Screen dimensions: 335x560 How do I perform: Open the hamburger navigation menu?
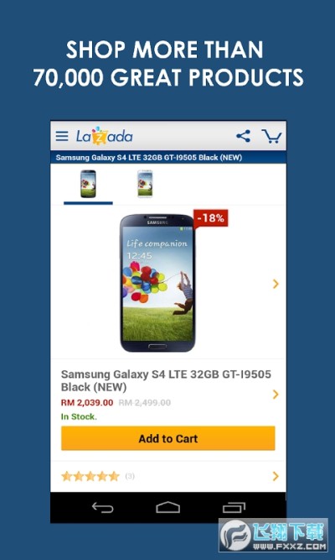tap(62, 136)
